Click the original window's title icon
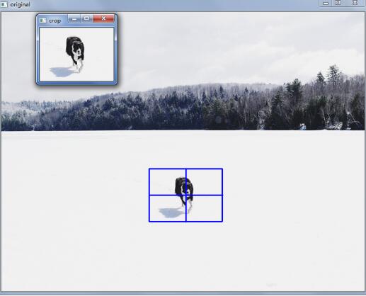366x296 pixels. point(4,4)
